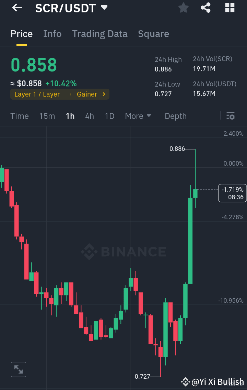Open the SCR/USDT pair selector dropdown

click(x=104, y=8)
